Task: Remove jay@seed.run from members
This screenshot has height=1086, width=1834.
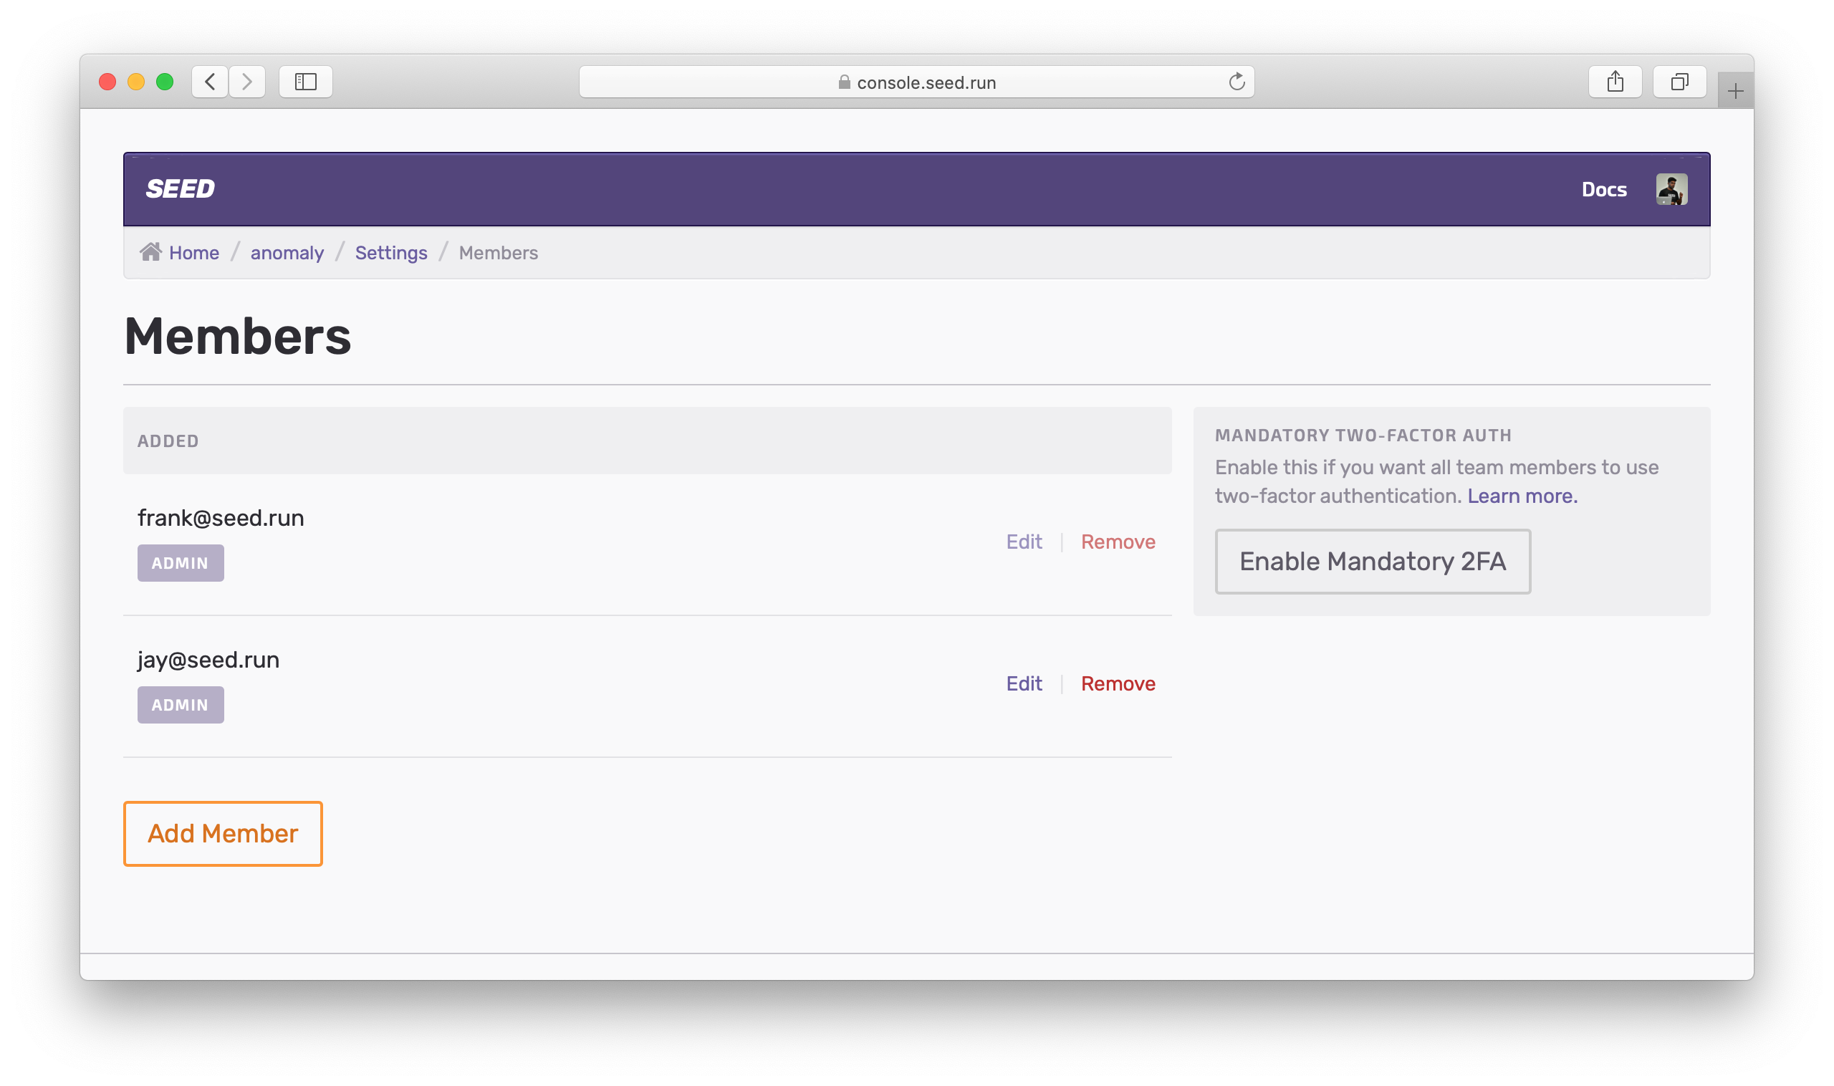Action: point(1118,683)
